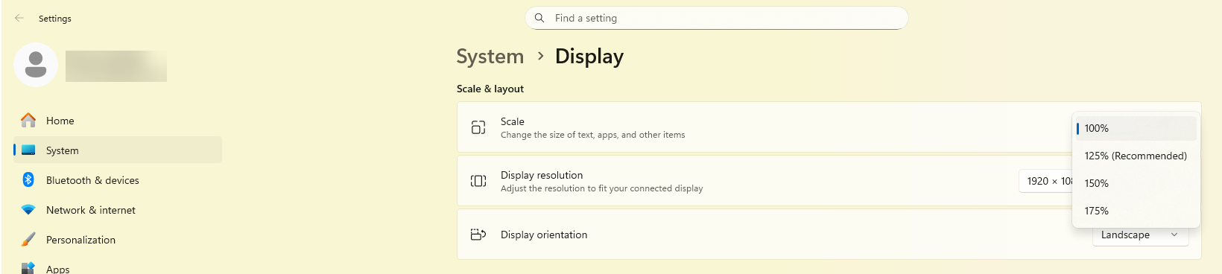The width and height of the screenshot is (1222, 274).
Task: Click the Display orientation icon
Action: tap(478, 235)
